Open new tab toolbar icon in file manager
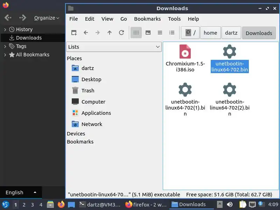This screenshot has width=280, height=210. coord(74,33)
